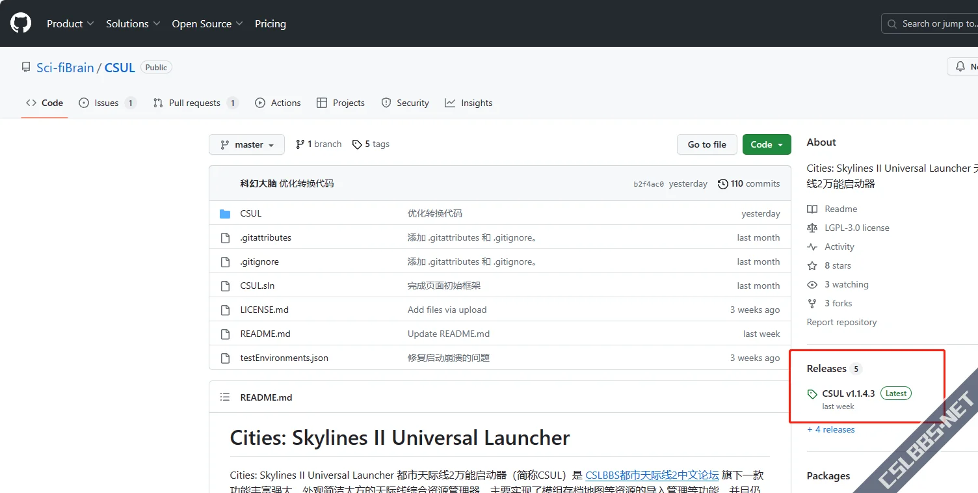978x493 pixels.
Task: Click the CSUL.sln file icon
Action: (225, 286)
